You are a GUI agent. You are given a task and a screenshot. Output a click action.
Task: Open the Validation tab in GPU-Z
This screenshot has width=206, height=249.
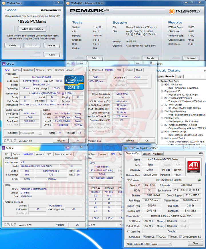pos(158,154)
